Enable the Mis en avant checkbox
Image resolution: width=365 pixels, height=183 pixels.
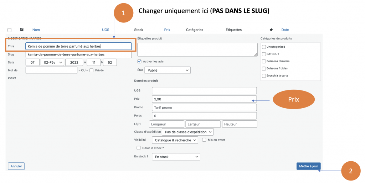point(204,140)
